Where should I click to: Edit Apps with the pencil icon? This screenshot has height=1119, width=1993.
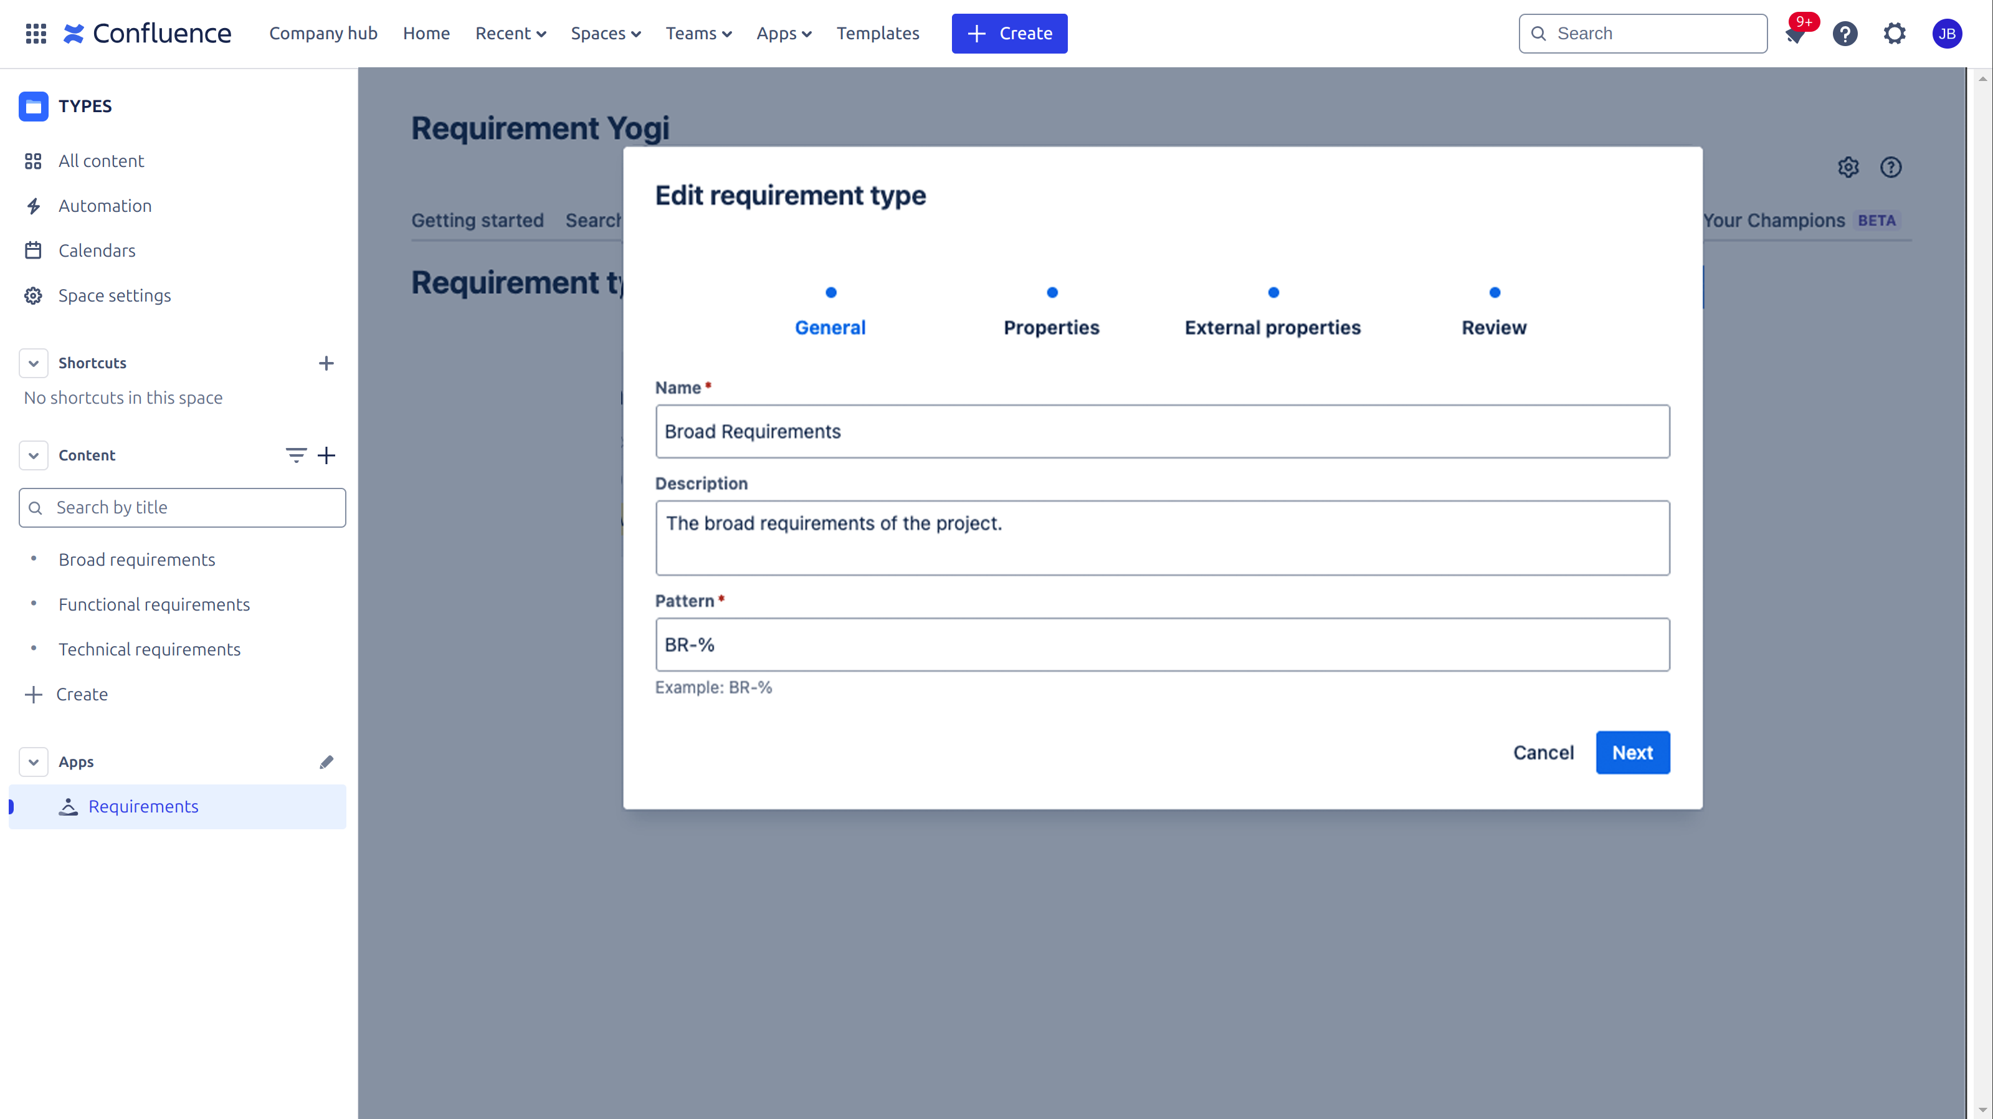[326, 762]
